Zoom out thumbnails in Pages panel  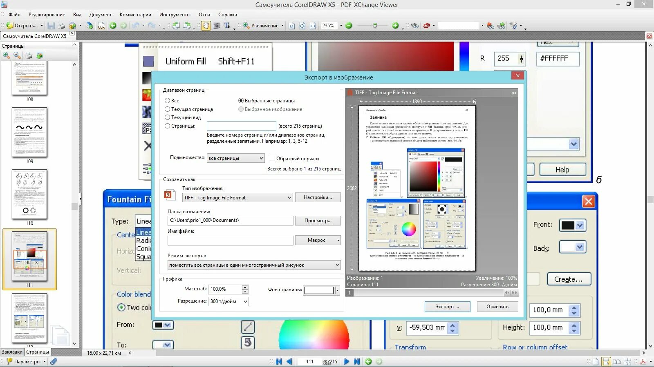pos(17,55)
